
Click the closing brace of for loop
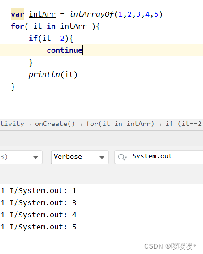[13, 87]
